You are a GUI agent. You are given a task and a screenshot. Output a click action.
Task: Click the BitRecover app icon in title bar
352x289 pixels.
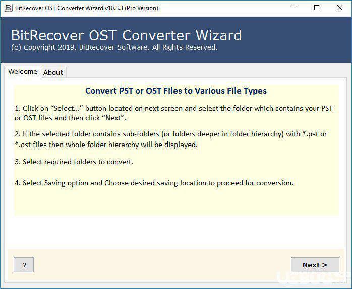pos(8,8)
